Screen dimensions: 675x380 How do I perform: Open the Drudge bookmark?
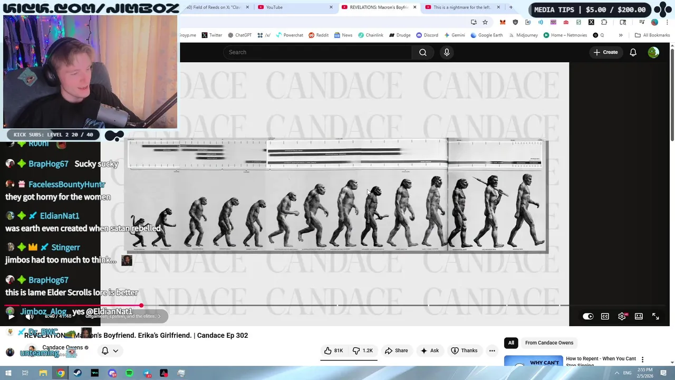400,35
